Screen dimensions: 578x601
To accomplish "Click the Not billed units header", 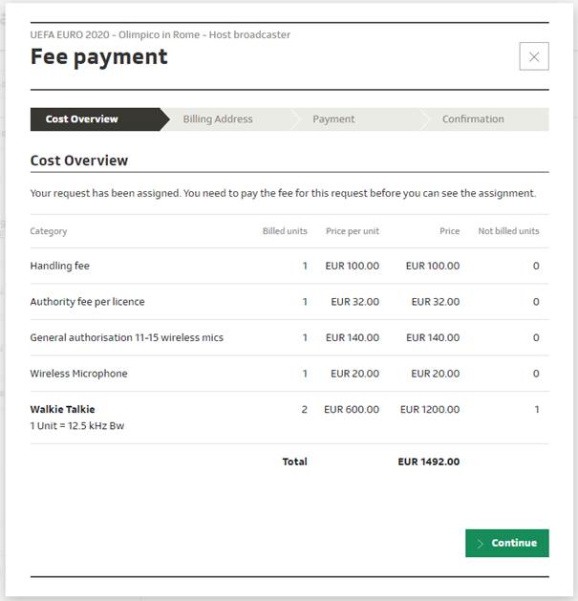I will (507, 231).
